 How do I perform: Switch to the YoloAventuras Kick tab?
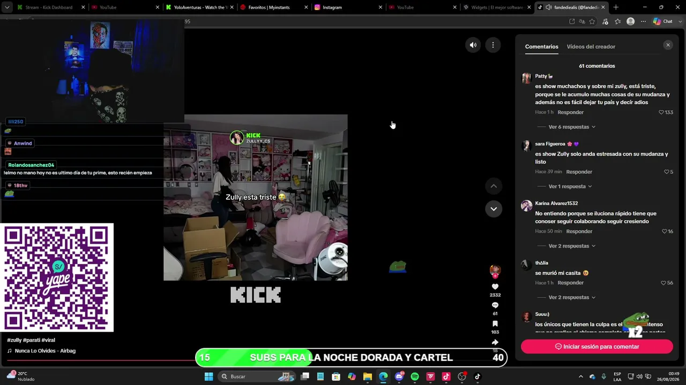[200, 7]
